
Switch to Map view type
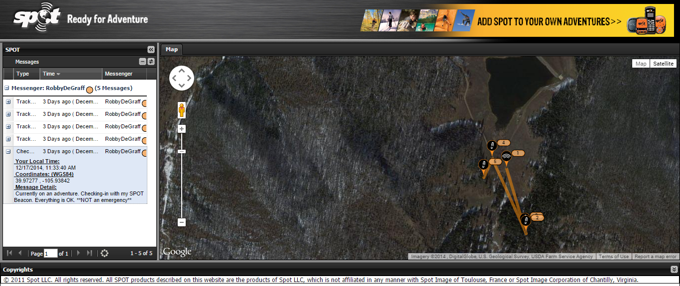click(x=641, y=64)
